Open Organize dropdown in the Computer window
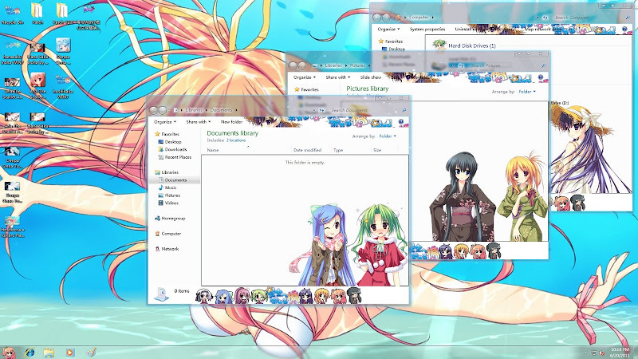Screen dimensions: 638x359 pos(388,30)
